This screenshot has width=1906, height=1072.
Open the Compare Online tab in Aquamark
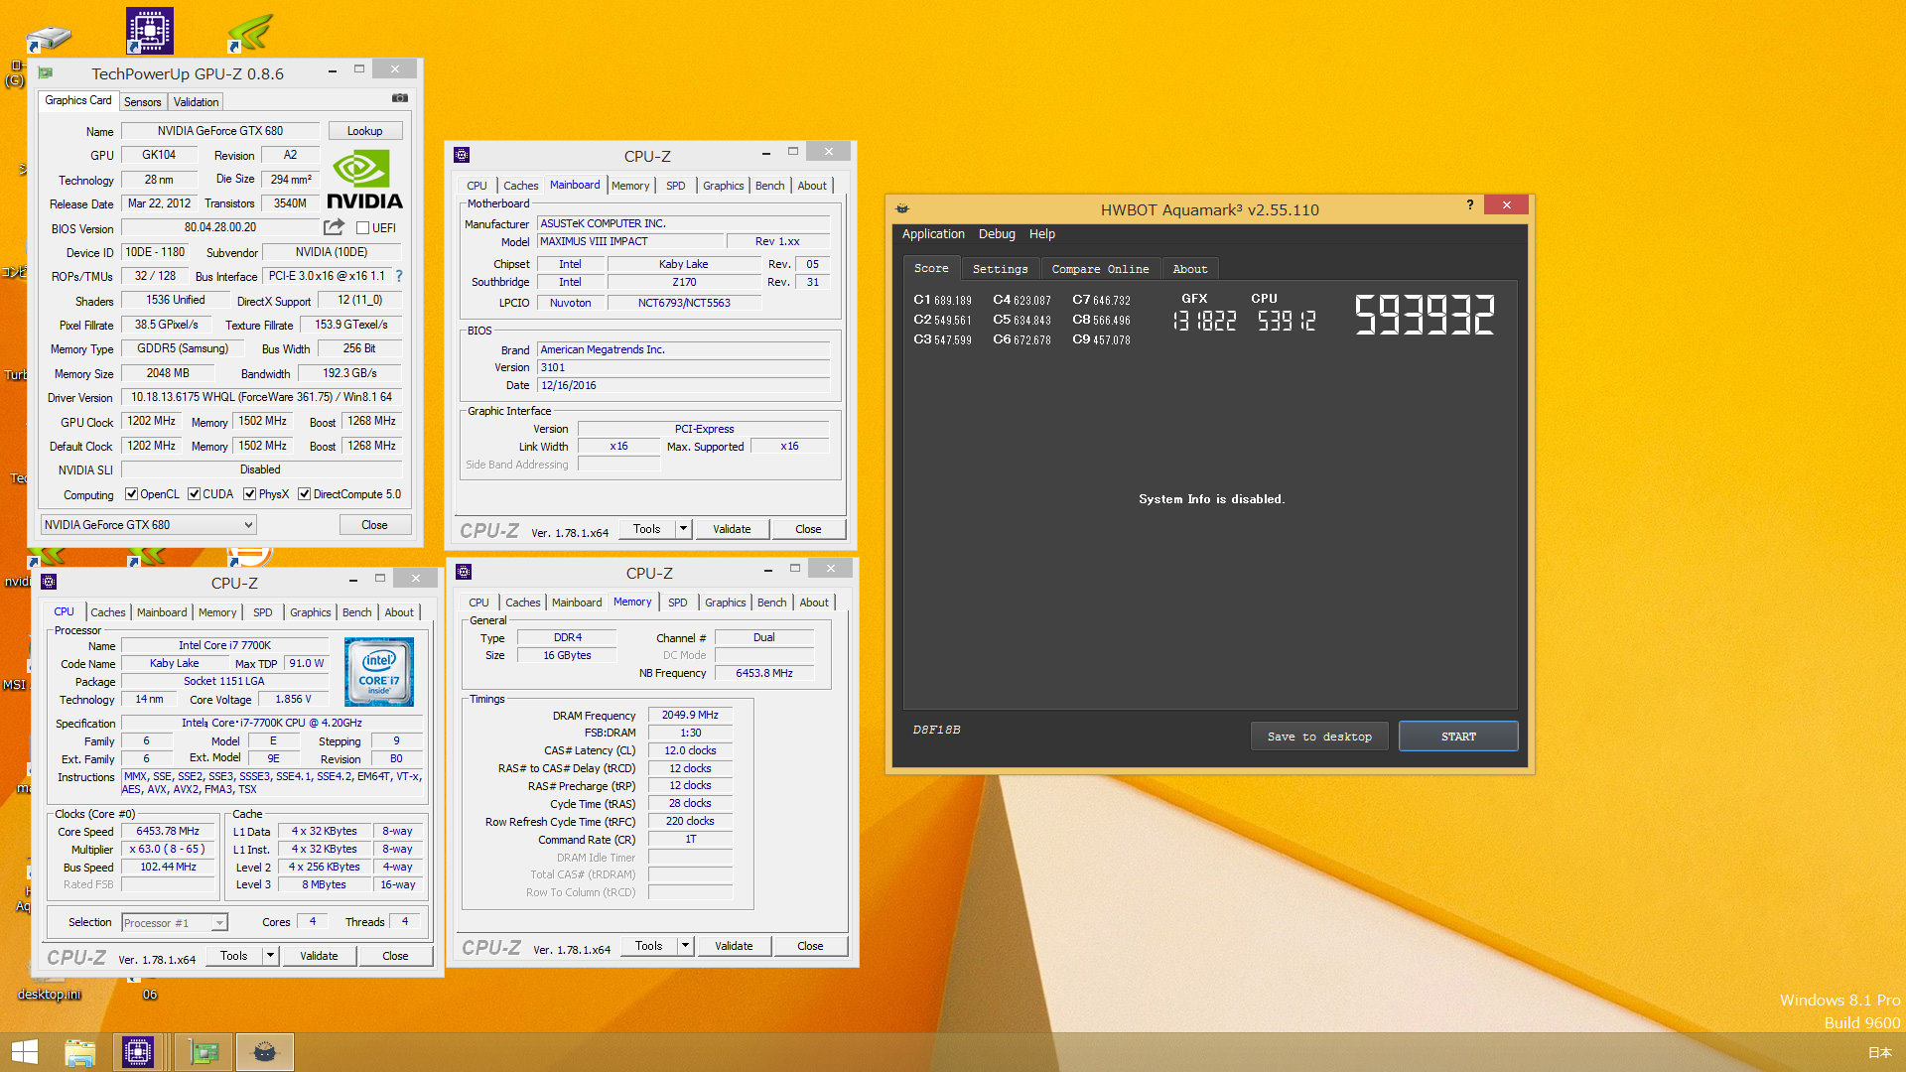1100,269
